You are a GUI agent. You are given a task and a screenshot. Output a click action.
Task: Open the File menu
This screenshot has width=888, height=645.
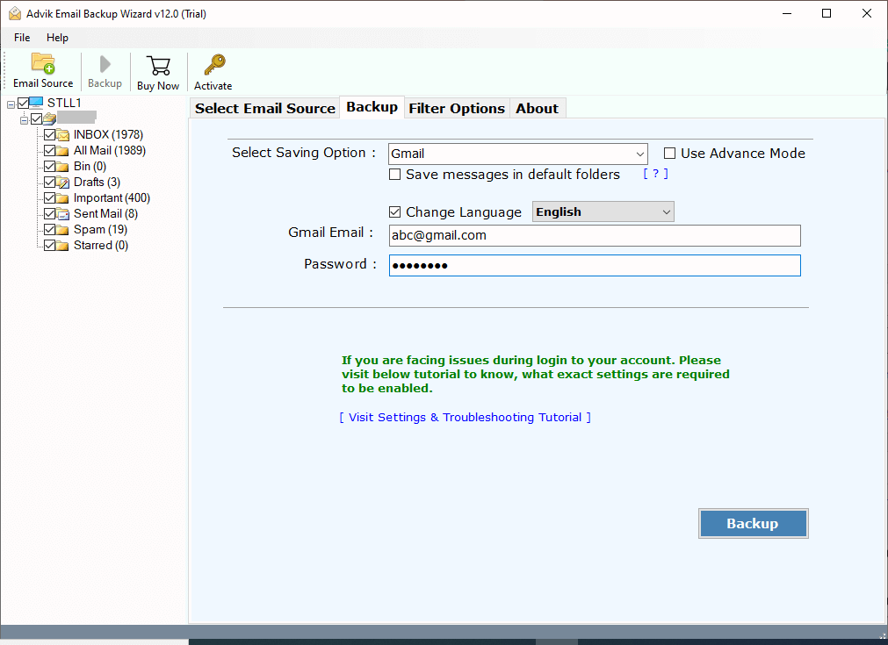coord(22,38)
